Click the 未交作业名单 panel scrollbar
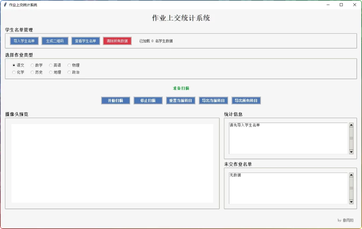Viewport: 362px width, 229px height. click(351, 187)
